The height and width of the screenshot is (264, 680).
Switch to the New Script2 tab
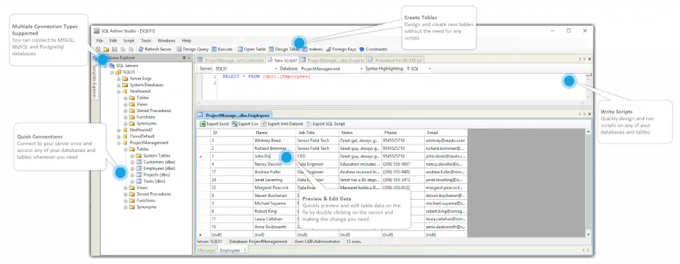tap(282, 60)
